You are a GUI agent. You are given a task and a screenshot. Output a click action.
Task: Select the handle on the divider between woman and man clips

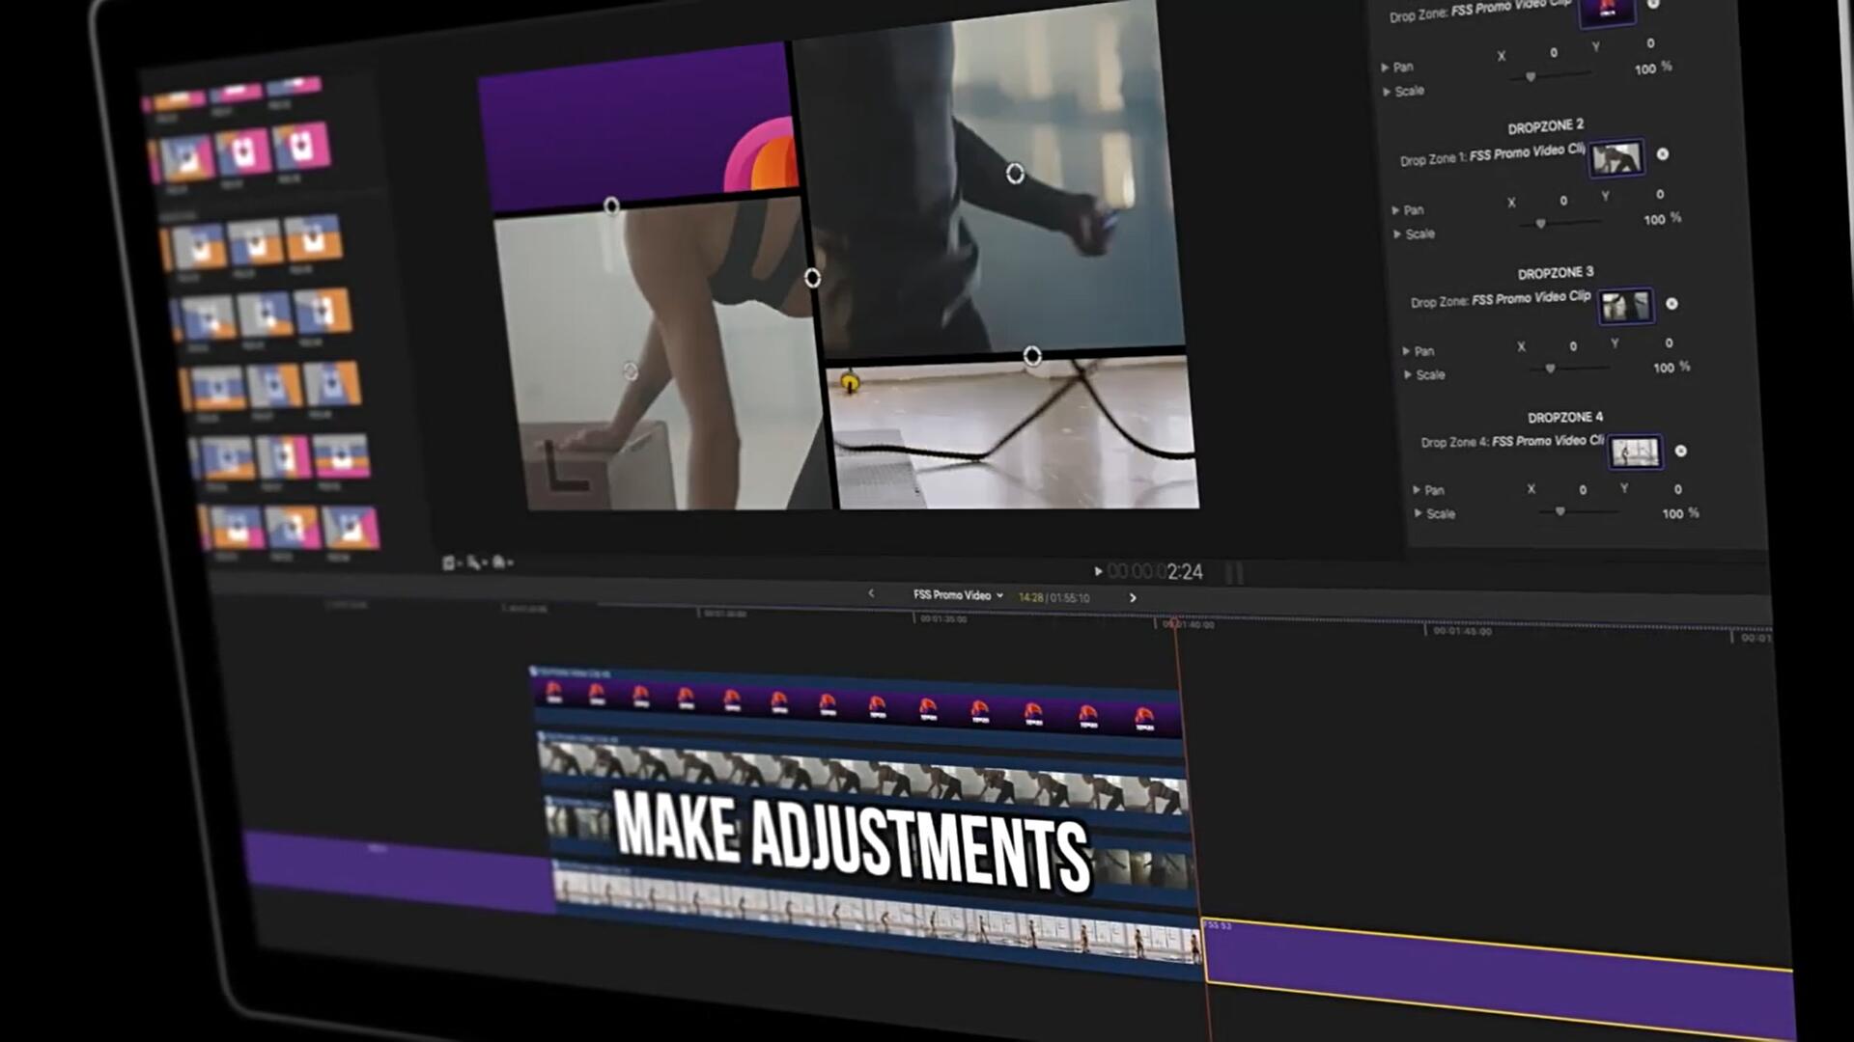pos(812,278)
